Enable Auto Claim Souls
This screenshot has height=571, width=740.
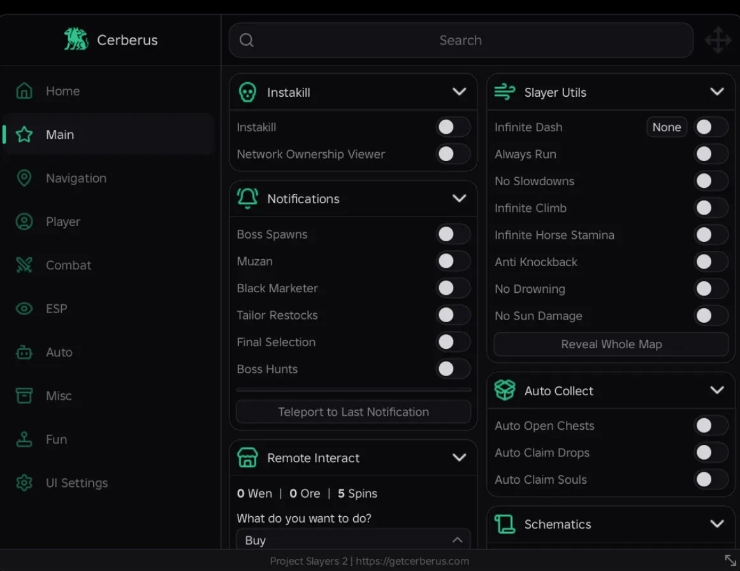click(x=711, y=479)
